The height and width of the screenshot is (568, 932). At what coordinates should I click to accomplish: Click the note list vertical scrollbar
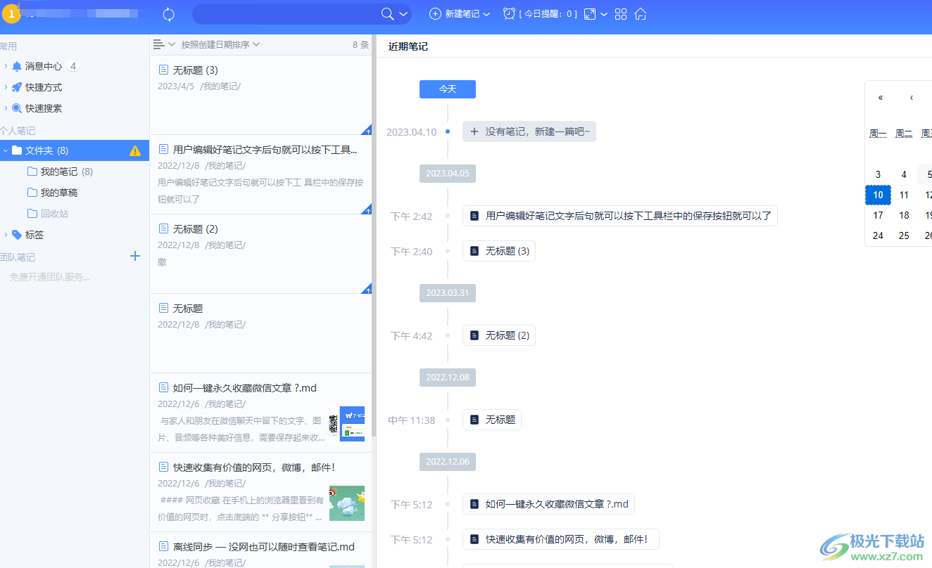tap(374, 235)
